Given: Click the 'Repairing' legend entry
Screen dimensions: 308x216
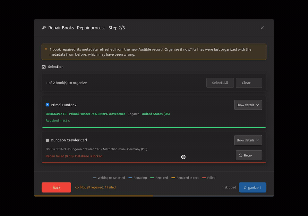Looking at the screenshot, I should [138, 178].
